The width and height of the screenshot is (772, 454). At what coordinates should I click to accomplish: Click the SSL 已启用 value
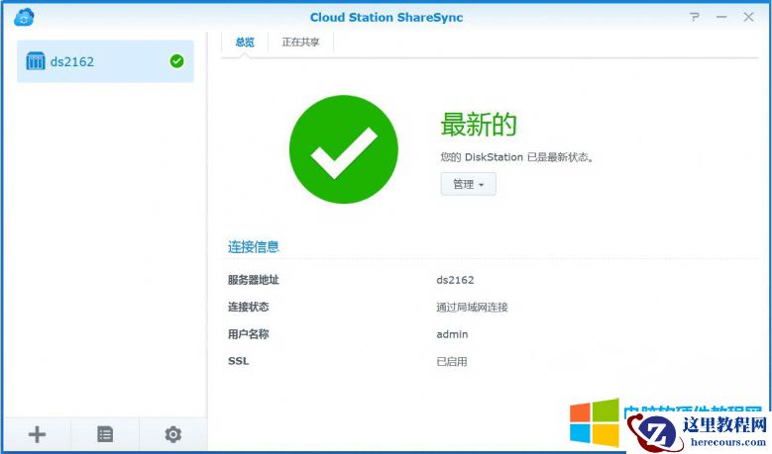451,362
